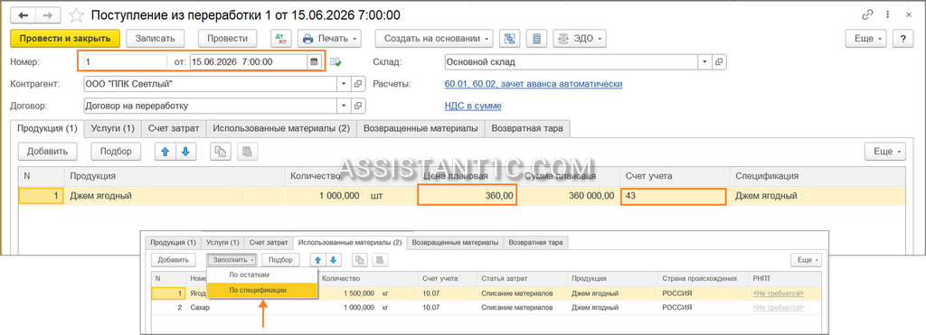The height and width of the screenshot is (335, 926).
Task: Open Договор card with square icon
Action: (x=358, y=107)
